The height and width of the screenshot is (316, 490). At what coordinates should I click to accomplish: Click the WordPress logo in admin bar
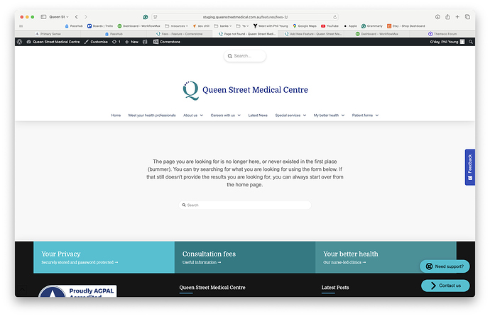[x=20, y=42]
